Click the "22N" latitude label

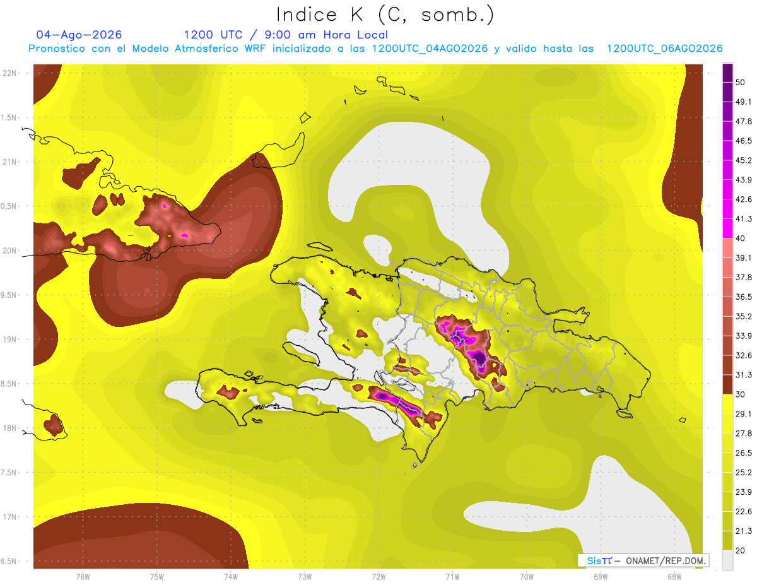(x=9, y=73)
